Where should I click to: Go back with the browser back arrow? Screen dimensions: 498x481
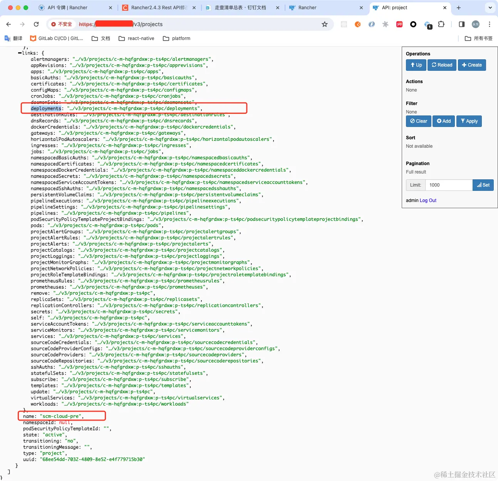[x=8, y=24]
